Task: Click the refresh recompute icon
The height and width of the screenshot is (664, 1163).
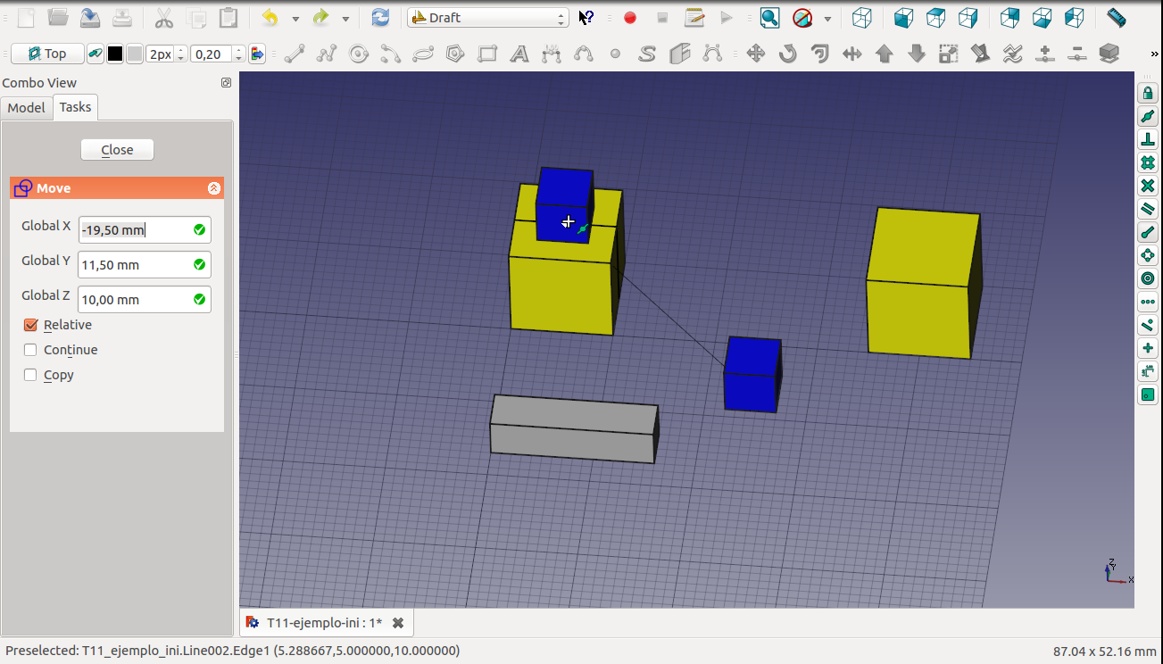Action: pos(380,18)
